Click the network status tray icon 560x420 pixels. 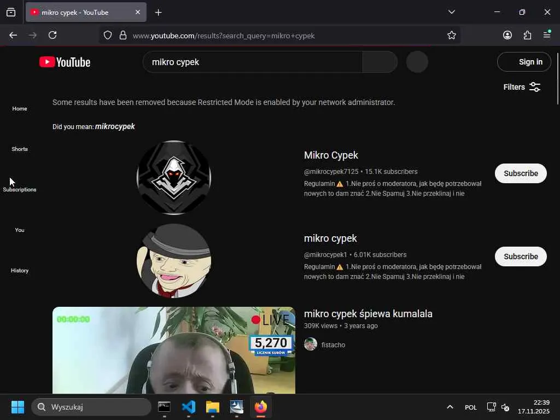pos(491,407)
